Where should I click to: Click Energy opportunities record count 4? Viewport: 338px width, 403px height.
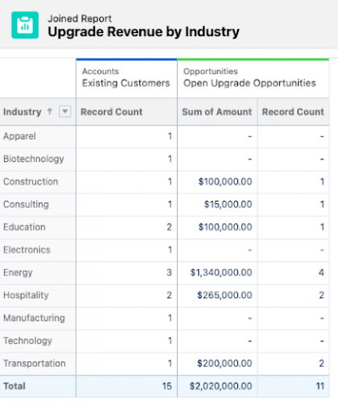[321, 272]
